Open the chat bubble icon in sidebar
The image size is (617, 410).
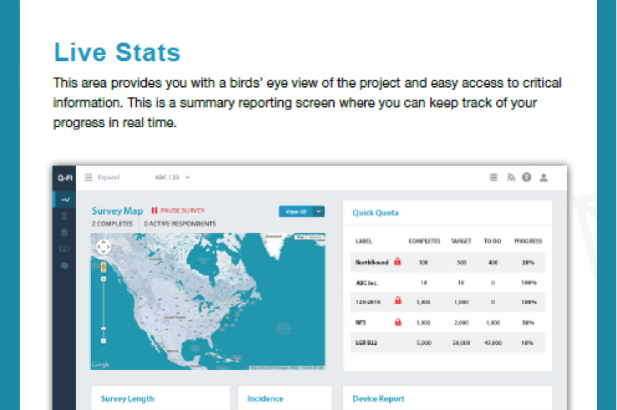coord(64,266)
